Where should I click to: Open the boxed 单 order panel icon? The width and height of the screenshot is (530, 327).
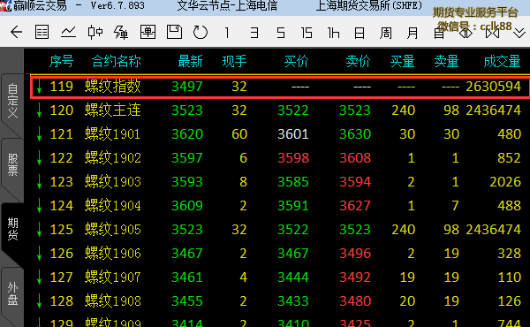point(148,33)
